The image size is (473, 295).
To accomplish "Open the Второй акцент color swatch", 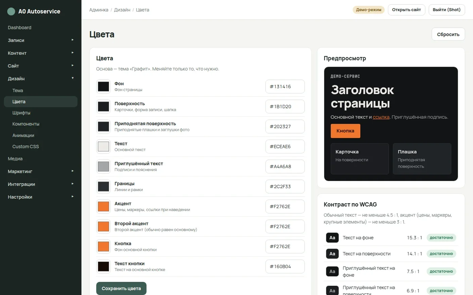I will point(103,227).
